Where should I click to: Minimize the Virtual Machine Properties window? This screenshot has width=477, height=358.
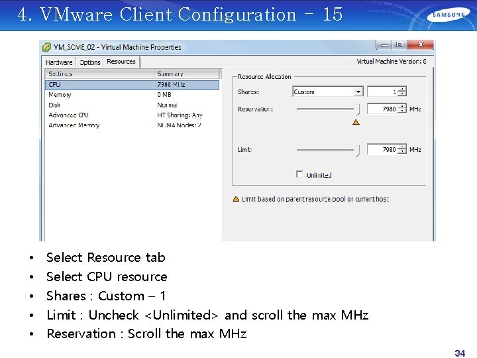coord(384,45)
